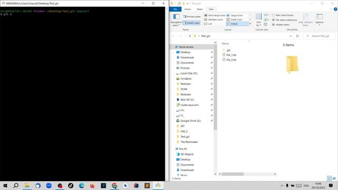Open Firefox from the taskbar

(x=92, y=185)
